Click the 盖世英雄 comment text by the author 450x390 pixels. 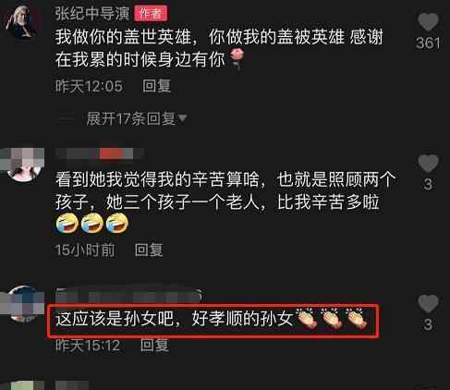pos(219,48)
